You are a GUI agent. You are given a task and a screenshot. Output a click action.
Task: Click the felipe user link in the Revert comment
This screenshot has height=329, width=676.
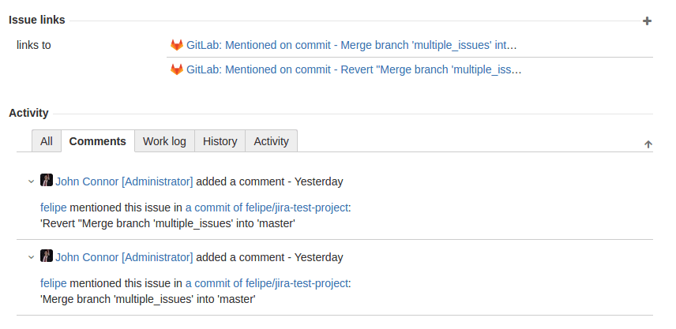pos(54,207)
